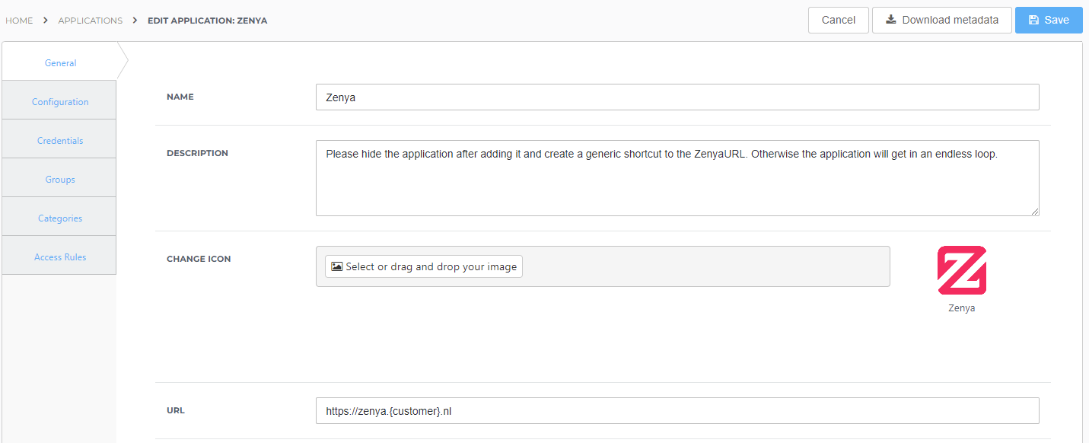1089x443 pixels.
Task: Open the Credentials tab
Action: [x=60, y=141]
